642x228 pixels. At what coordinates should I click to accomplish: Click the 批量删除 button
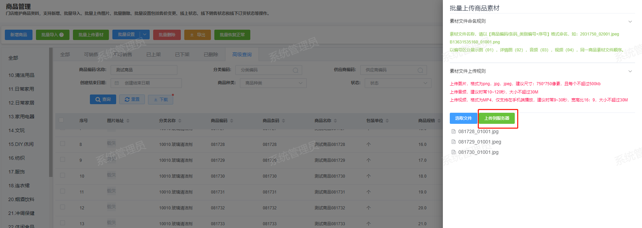[x=167, y=35]
